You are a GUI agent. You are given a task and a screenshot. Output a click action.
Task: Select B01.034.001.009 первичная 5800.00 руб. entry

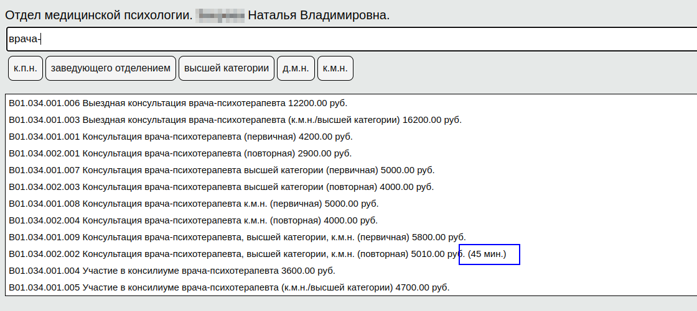[x=237, y=237]
